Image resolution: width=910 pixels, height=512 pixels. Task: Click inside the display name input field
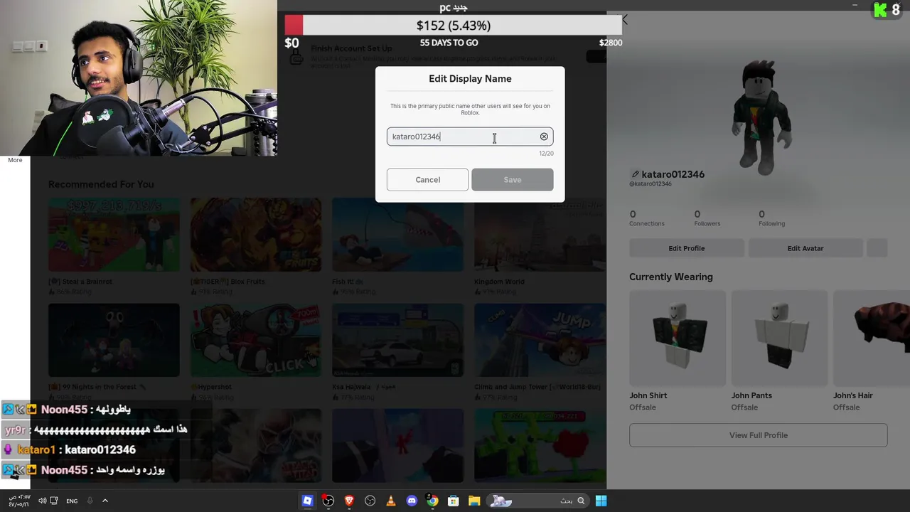point(470,137)
